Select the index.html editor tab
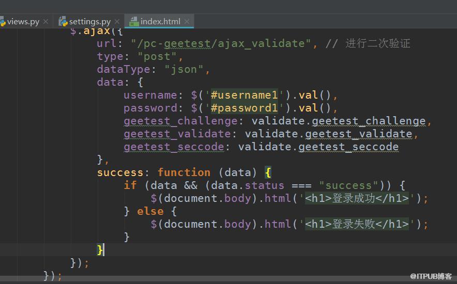Screen dimensions: 457x284 tap(159, 22)
